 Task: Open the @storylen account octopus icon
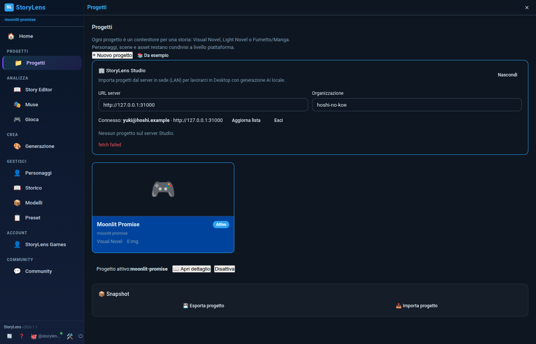pos(34,336)
